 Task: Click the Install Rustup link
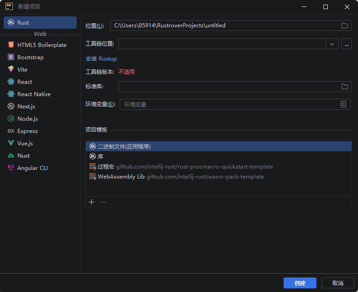[x=101, y=59]
